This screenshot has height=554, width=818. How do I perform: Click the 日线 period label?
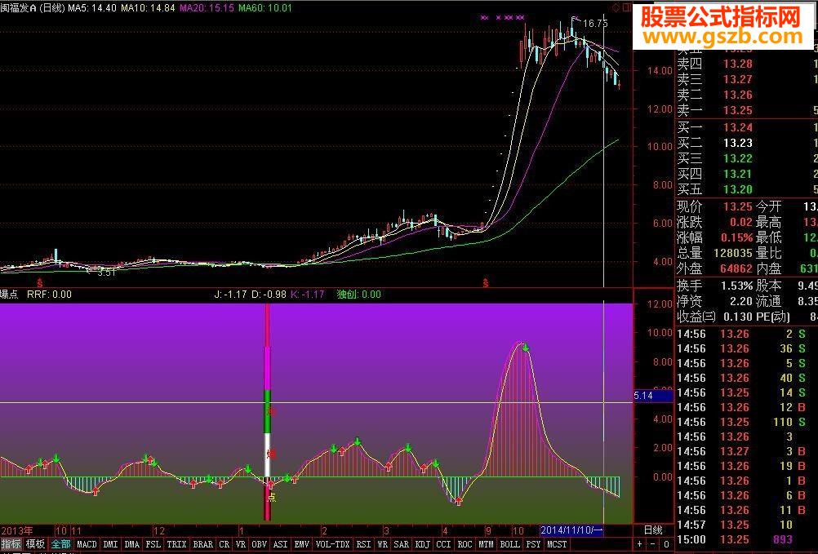(653, 530)
